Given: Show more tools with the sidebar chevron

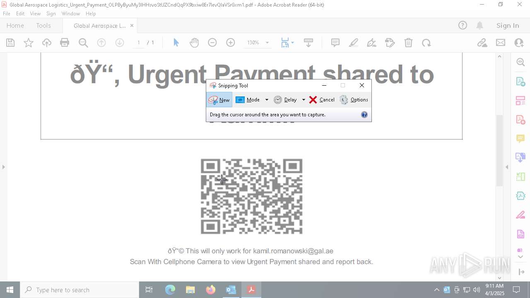Looking at the screenshot, I should tap(520, 257).
